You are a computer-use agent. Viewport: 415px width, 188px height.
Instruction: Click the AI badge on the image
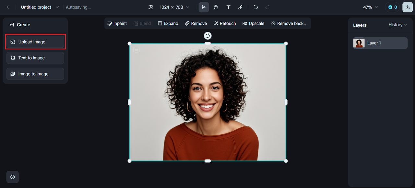pyautogui.click(x=136, y=50)
